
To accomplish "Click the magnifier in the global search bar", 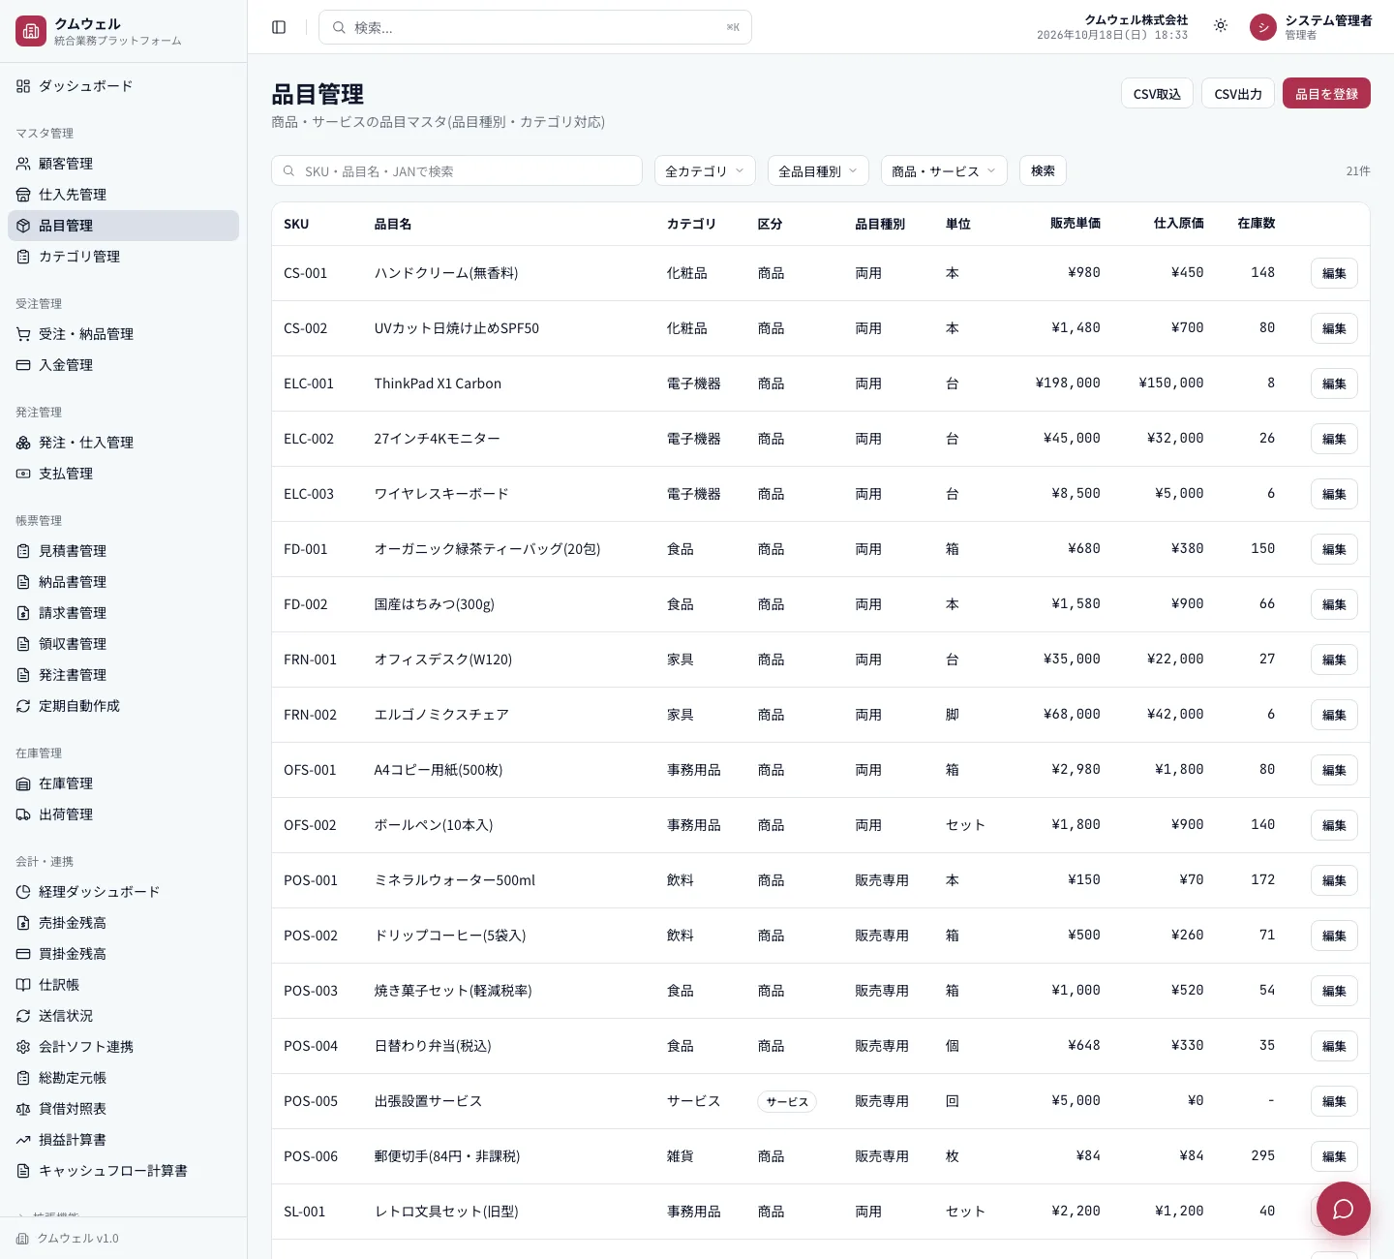I will [x=339, y=27].
